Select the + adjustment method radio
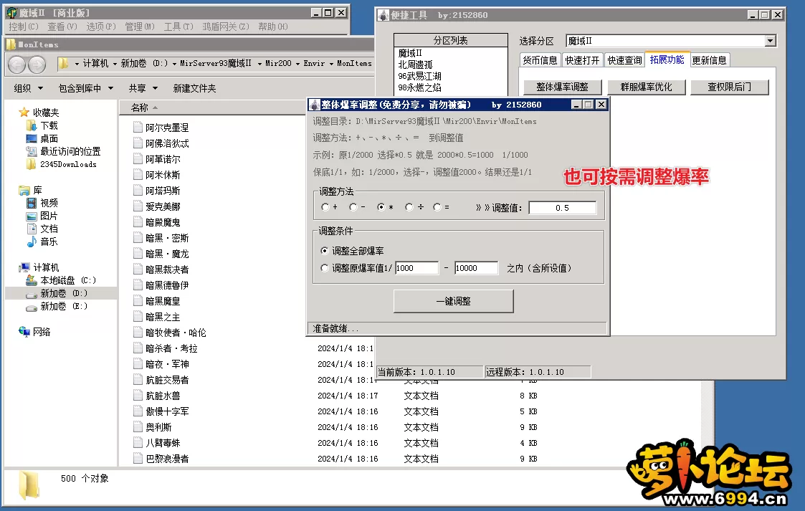 pyautogui.click(x=325, y=206)
